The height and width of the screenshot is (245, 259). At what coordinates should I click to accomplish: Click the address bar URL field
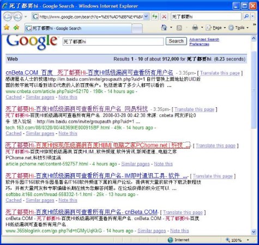click(91, 17)
